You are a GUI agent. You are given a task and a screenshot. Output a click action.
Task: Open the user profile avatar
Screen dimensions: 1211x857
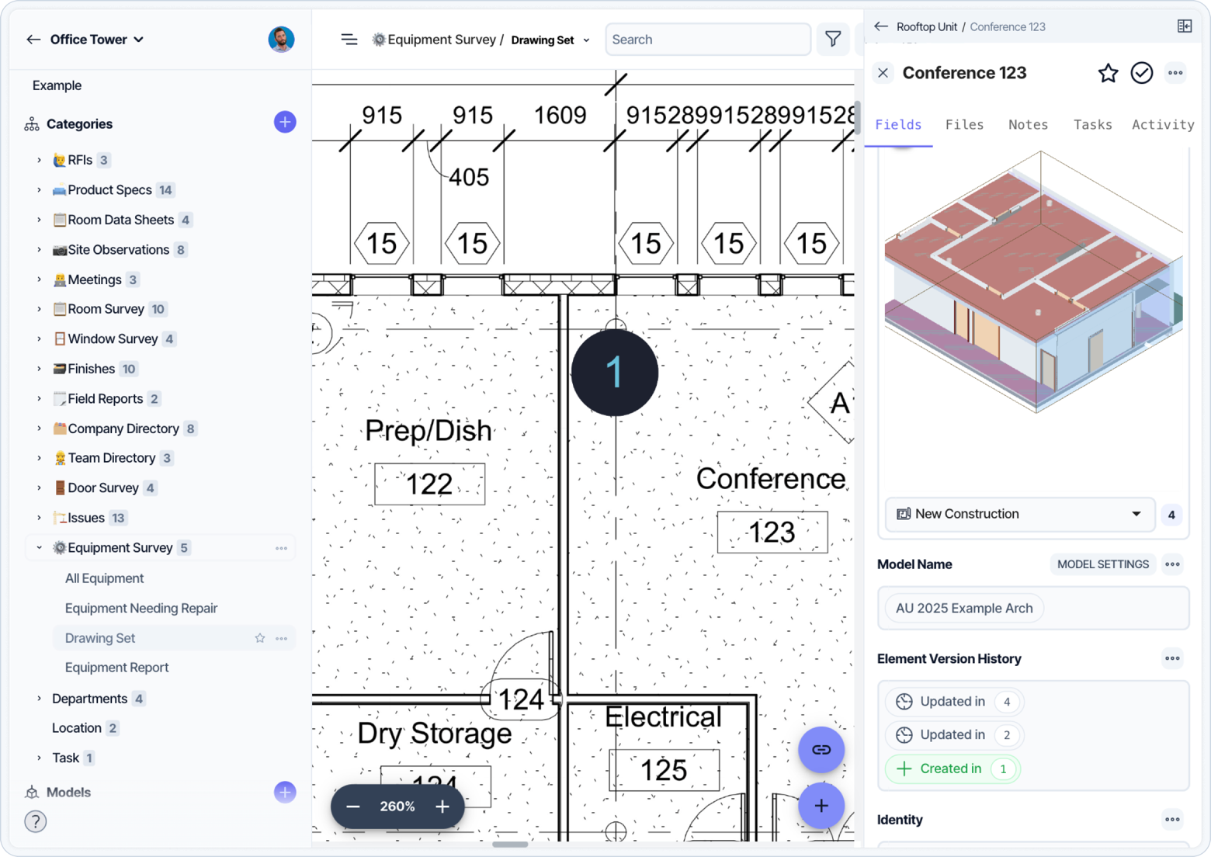point(281,40)
